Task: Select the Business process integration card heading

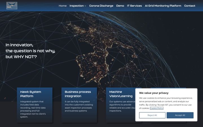Action: coord(78,94)
